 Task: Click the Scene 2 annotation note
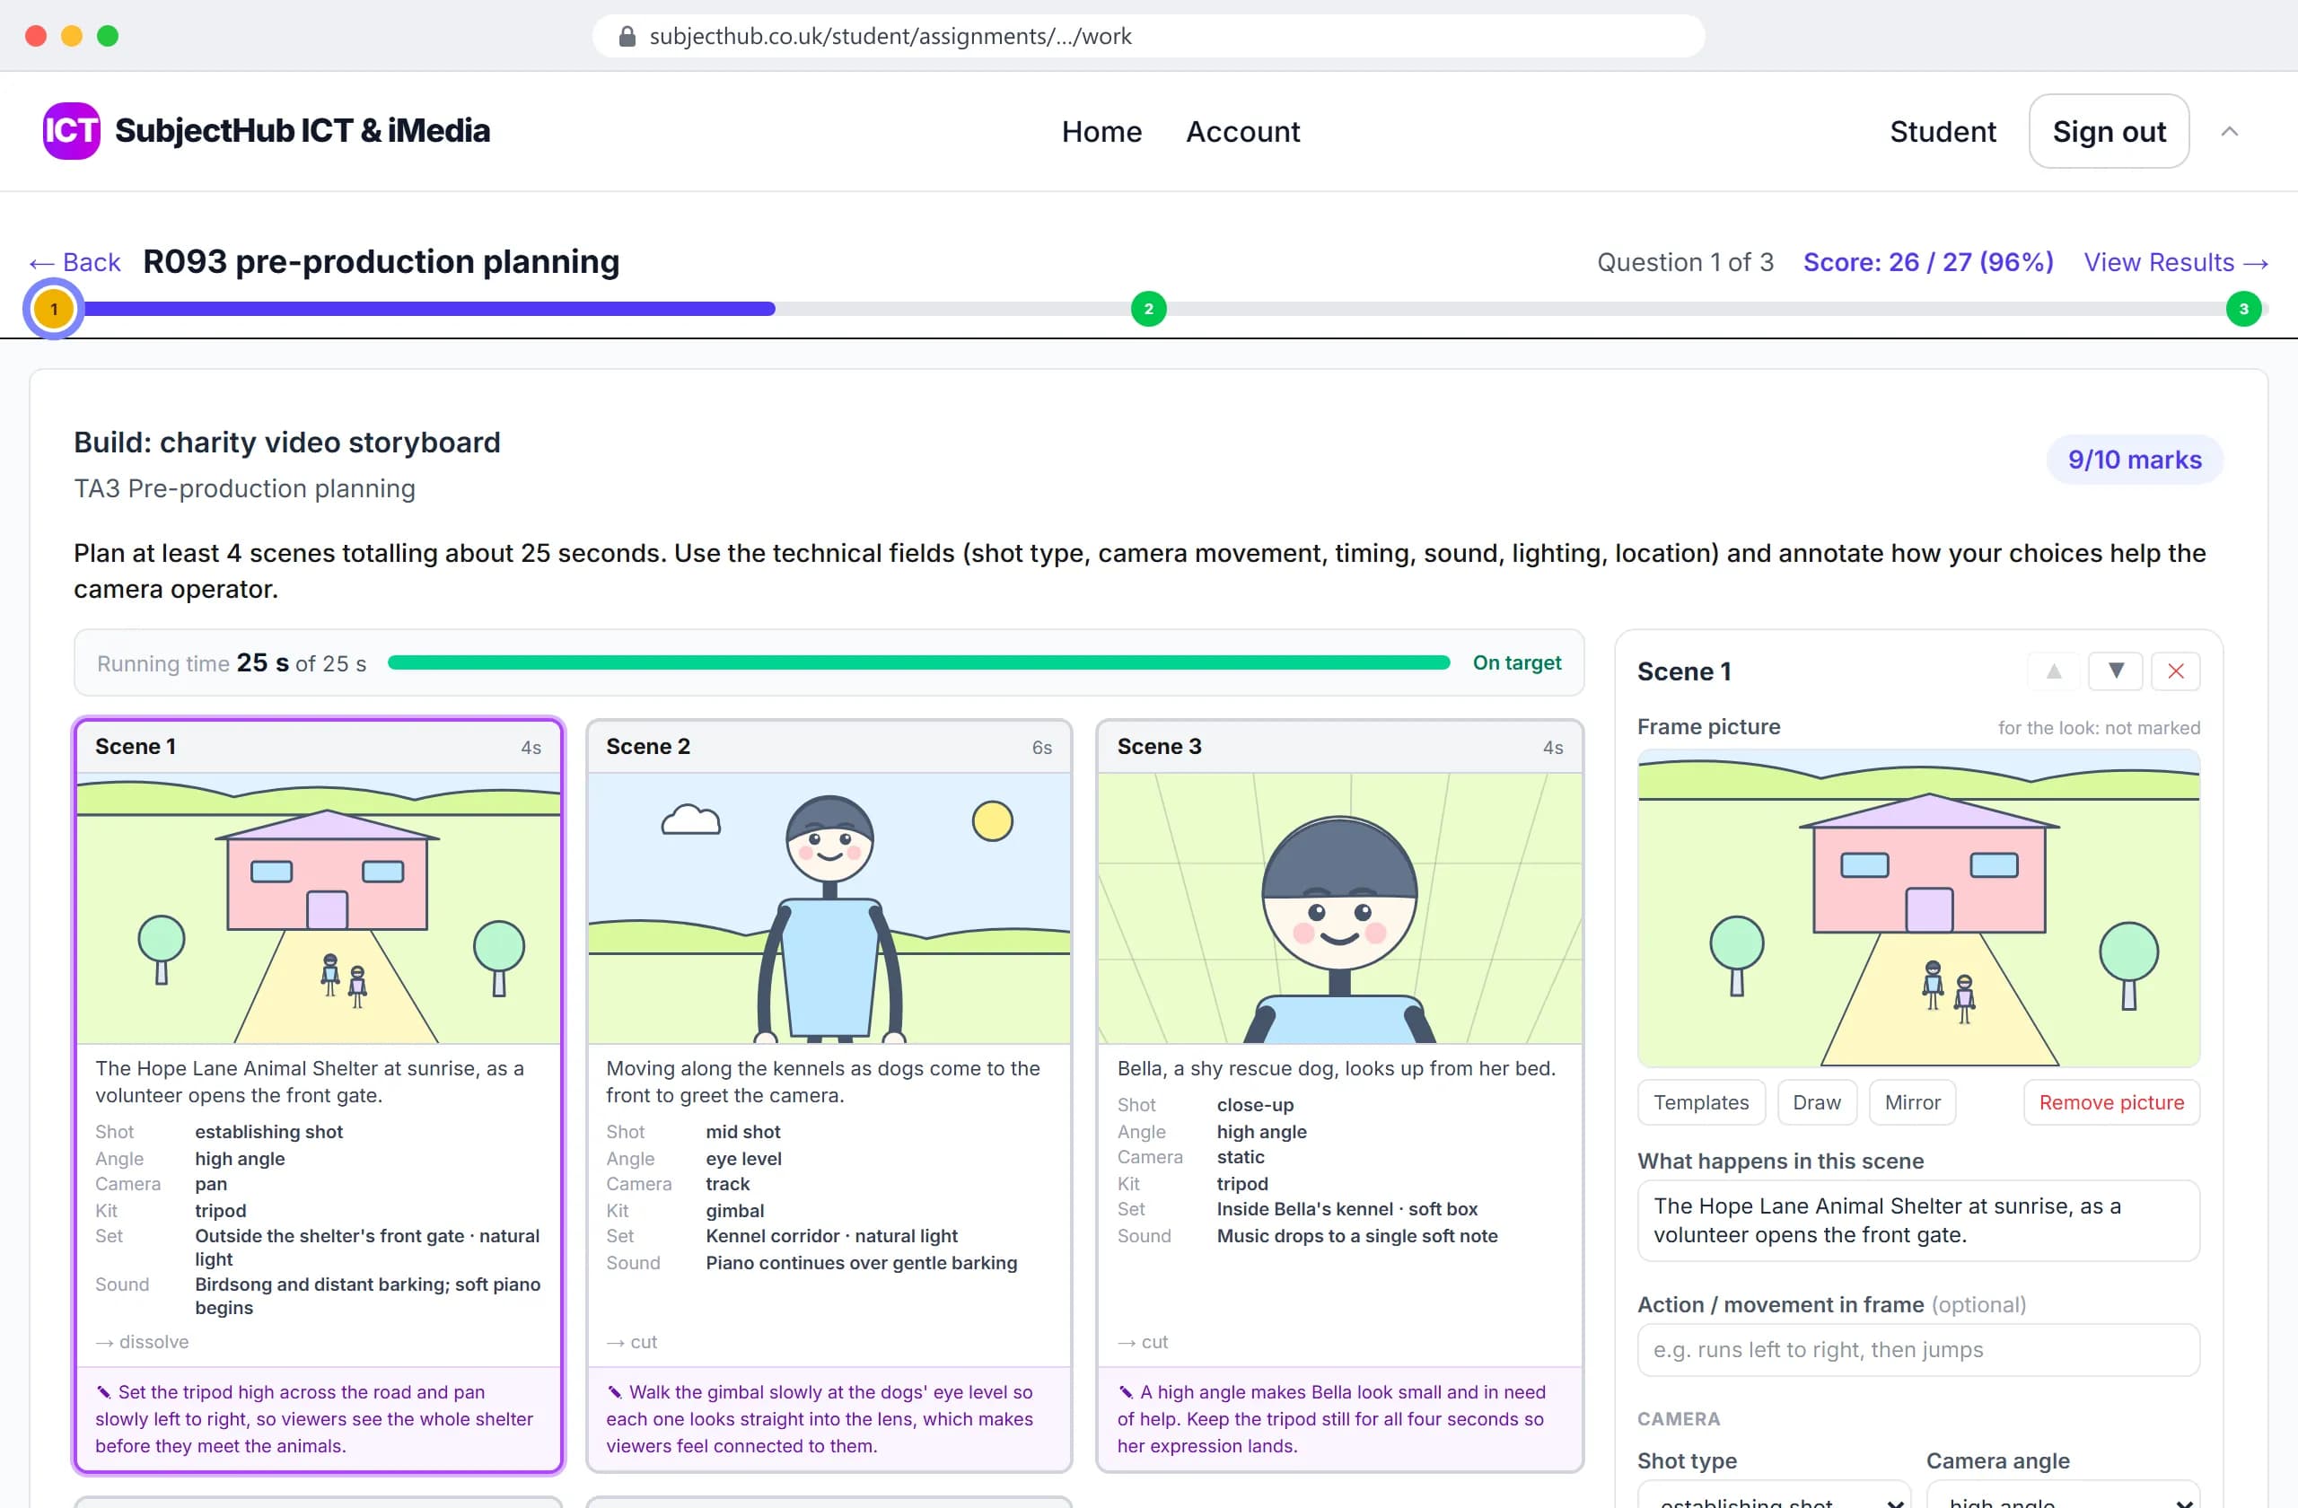pos(829,1419)
